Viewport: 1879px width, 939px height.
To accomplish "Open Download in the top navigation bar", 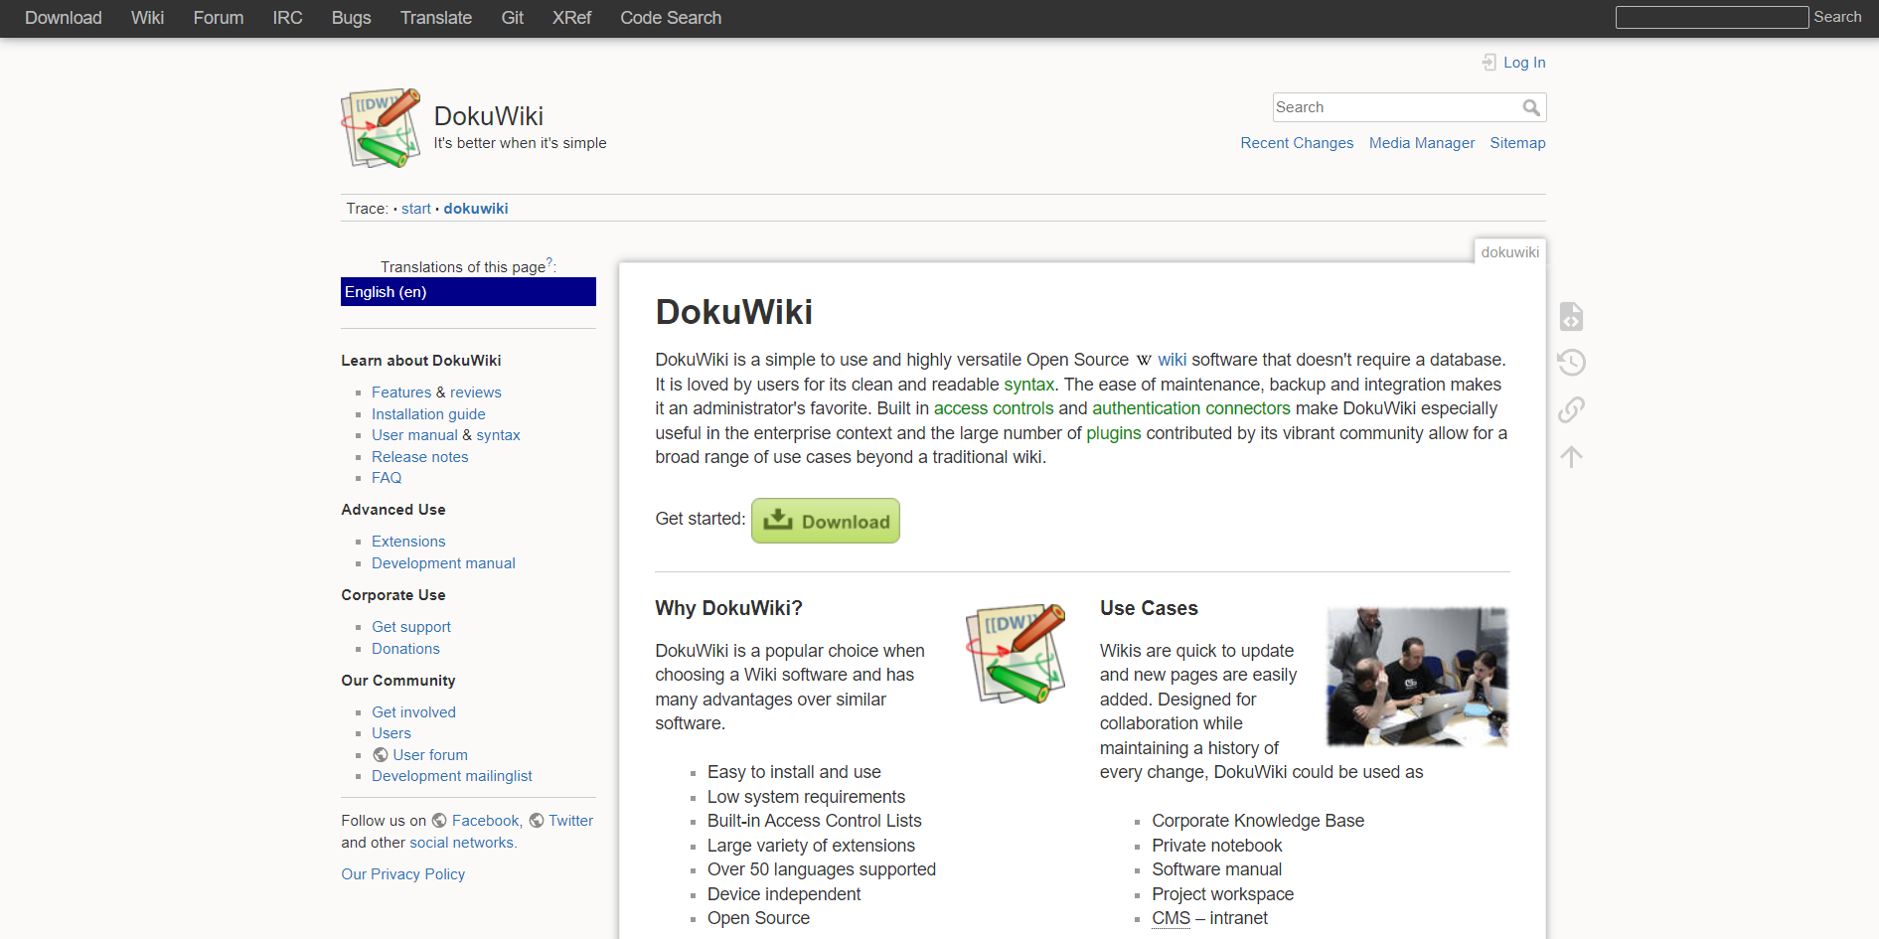I will pyautogui.click(x=64, y=18).
